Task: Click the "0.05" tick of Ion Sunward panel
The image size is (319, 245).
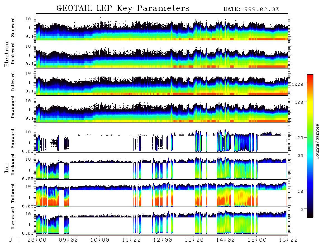Action: pyautogui.click(x=28, y=151)
